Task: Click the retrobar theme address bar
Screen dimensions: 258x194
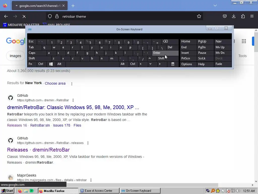Action: click(124, 16)
